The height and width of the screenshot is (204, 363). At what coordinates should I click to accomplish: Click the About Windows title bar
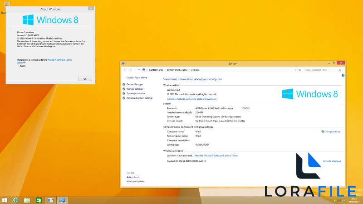click(x=50, y=9)
